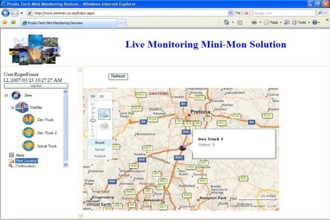The image size is (330, 220).
Task: Switch map to 3D mode
Action: coord(102,96)
